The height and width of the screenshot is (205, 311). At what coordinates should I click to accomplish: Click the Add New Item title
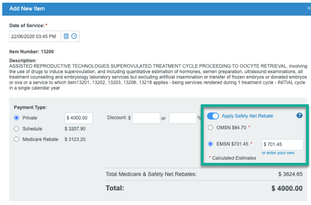[x=27, y=8]
